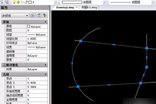The image size is (156, 104).
Task: Click the bottom-left polyline vertex grip
Action: [x=78, y=87]
